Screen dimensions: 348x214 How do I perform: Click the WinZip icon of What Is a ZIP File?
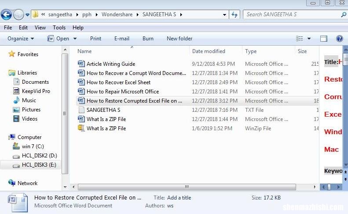81,128
